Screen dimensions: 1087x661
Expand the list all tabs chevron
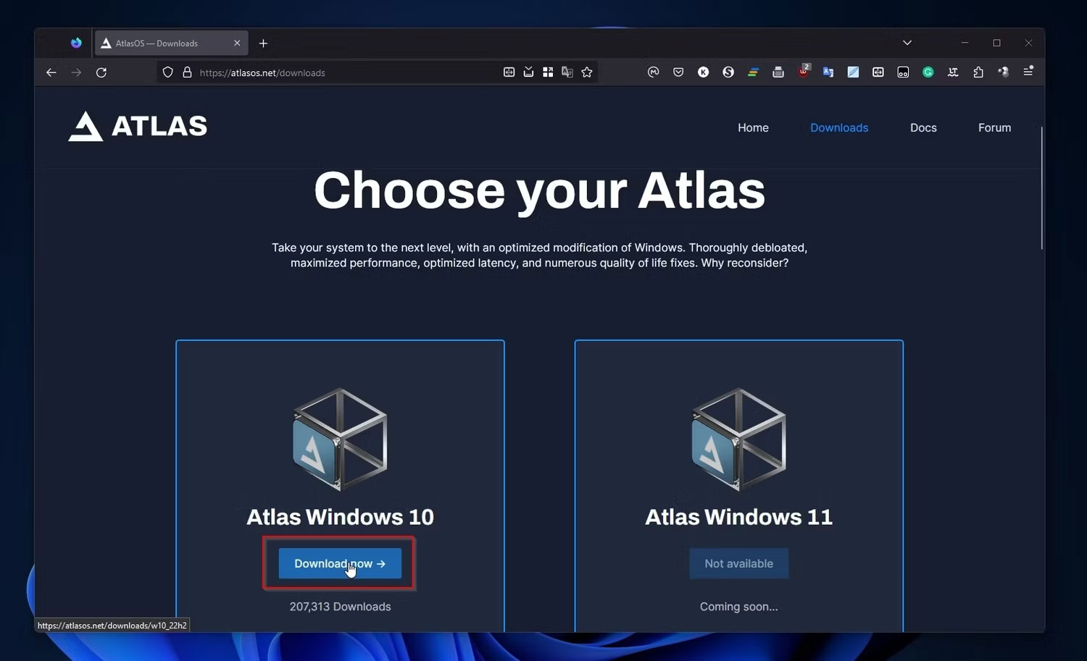(x=907, y=43)
